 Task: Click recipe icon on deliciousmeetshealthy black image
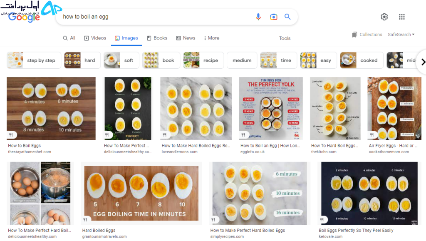[x=107, y=135]
